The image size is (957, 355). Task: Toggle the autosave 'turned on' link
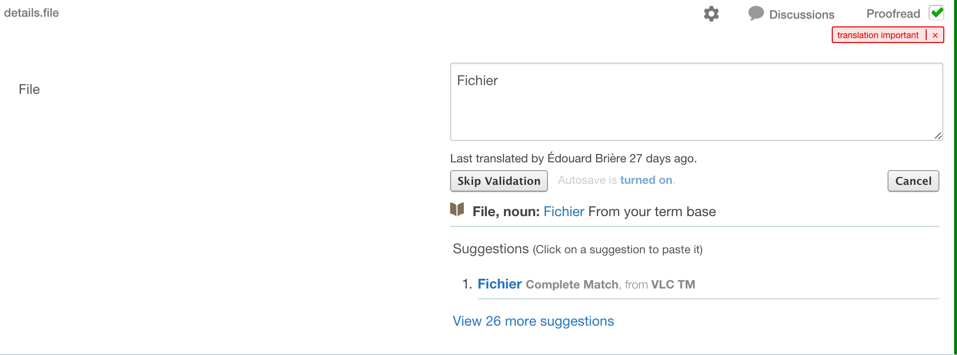click(646, 180)
